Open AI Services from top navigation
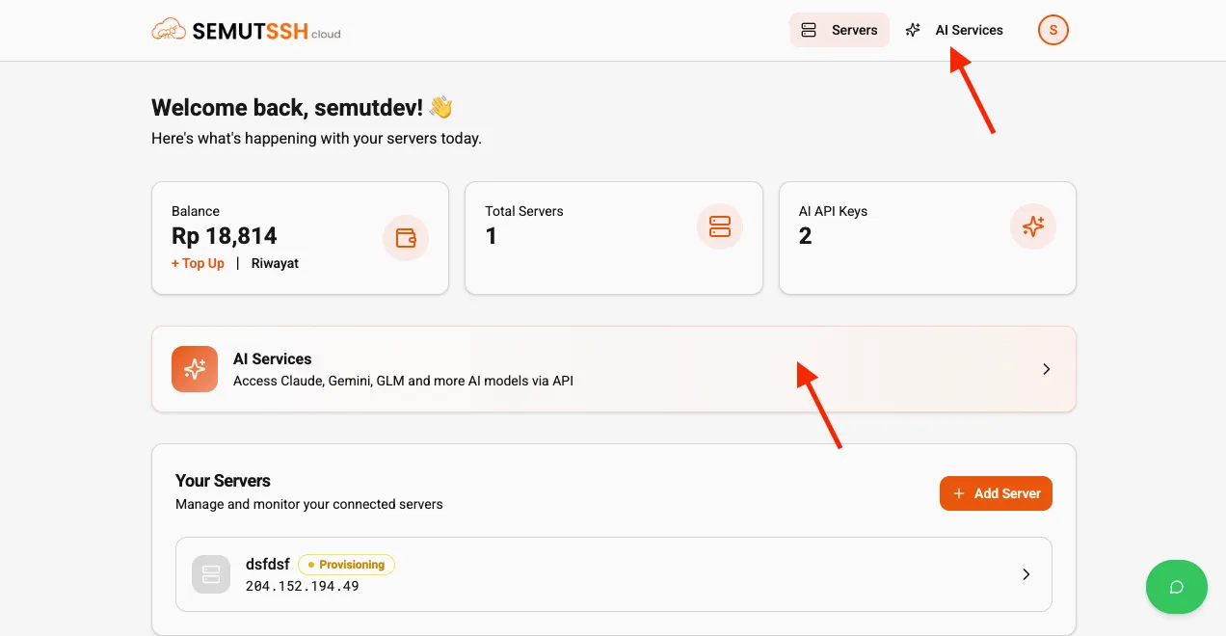The height and width of the screenshot is (636, 1226). [968, 30]
